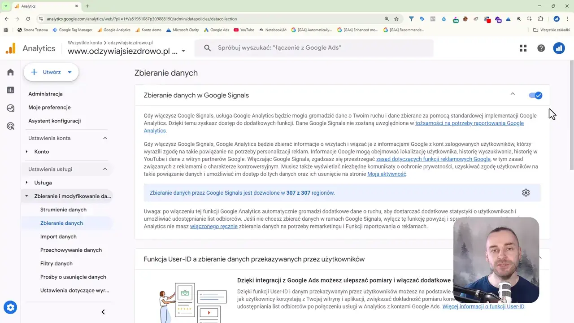Viewport: 574px width, 323px height.
Task: Open Filtry danych menu item
Action: [x=57, y=263]
